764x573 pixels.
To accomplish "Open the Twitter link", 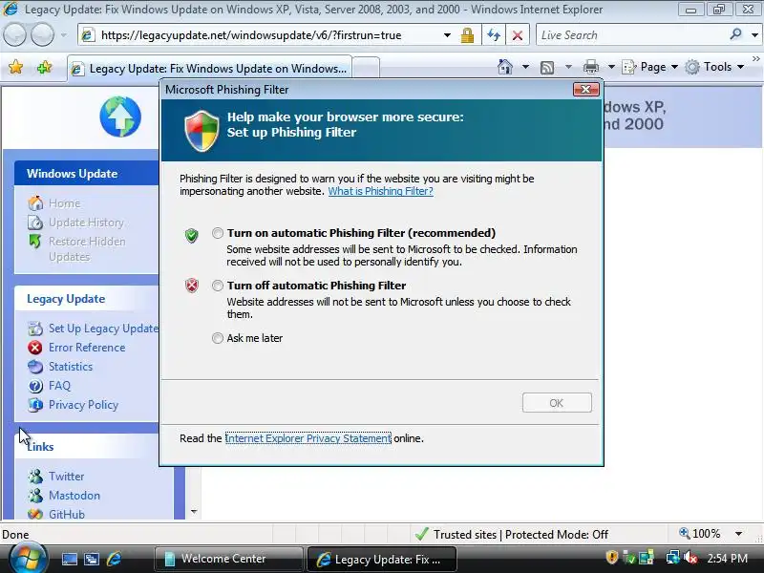I will (66, 476).
